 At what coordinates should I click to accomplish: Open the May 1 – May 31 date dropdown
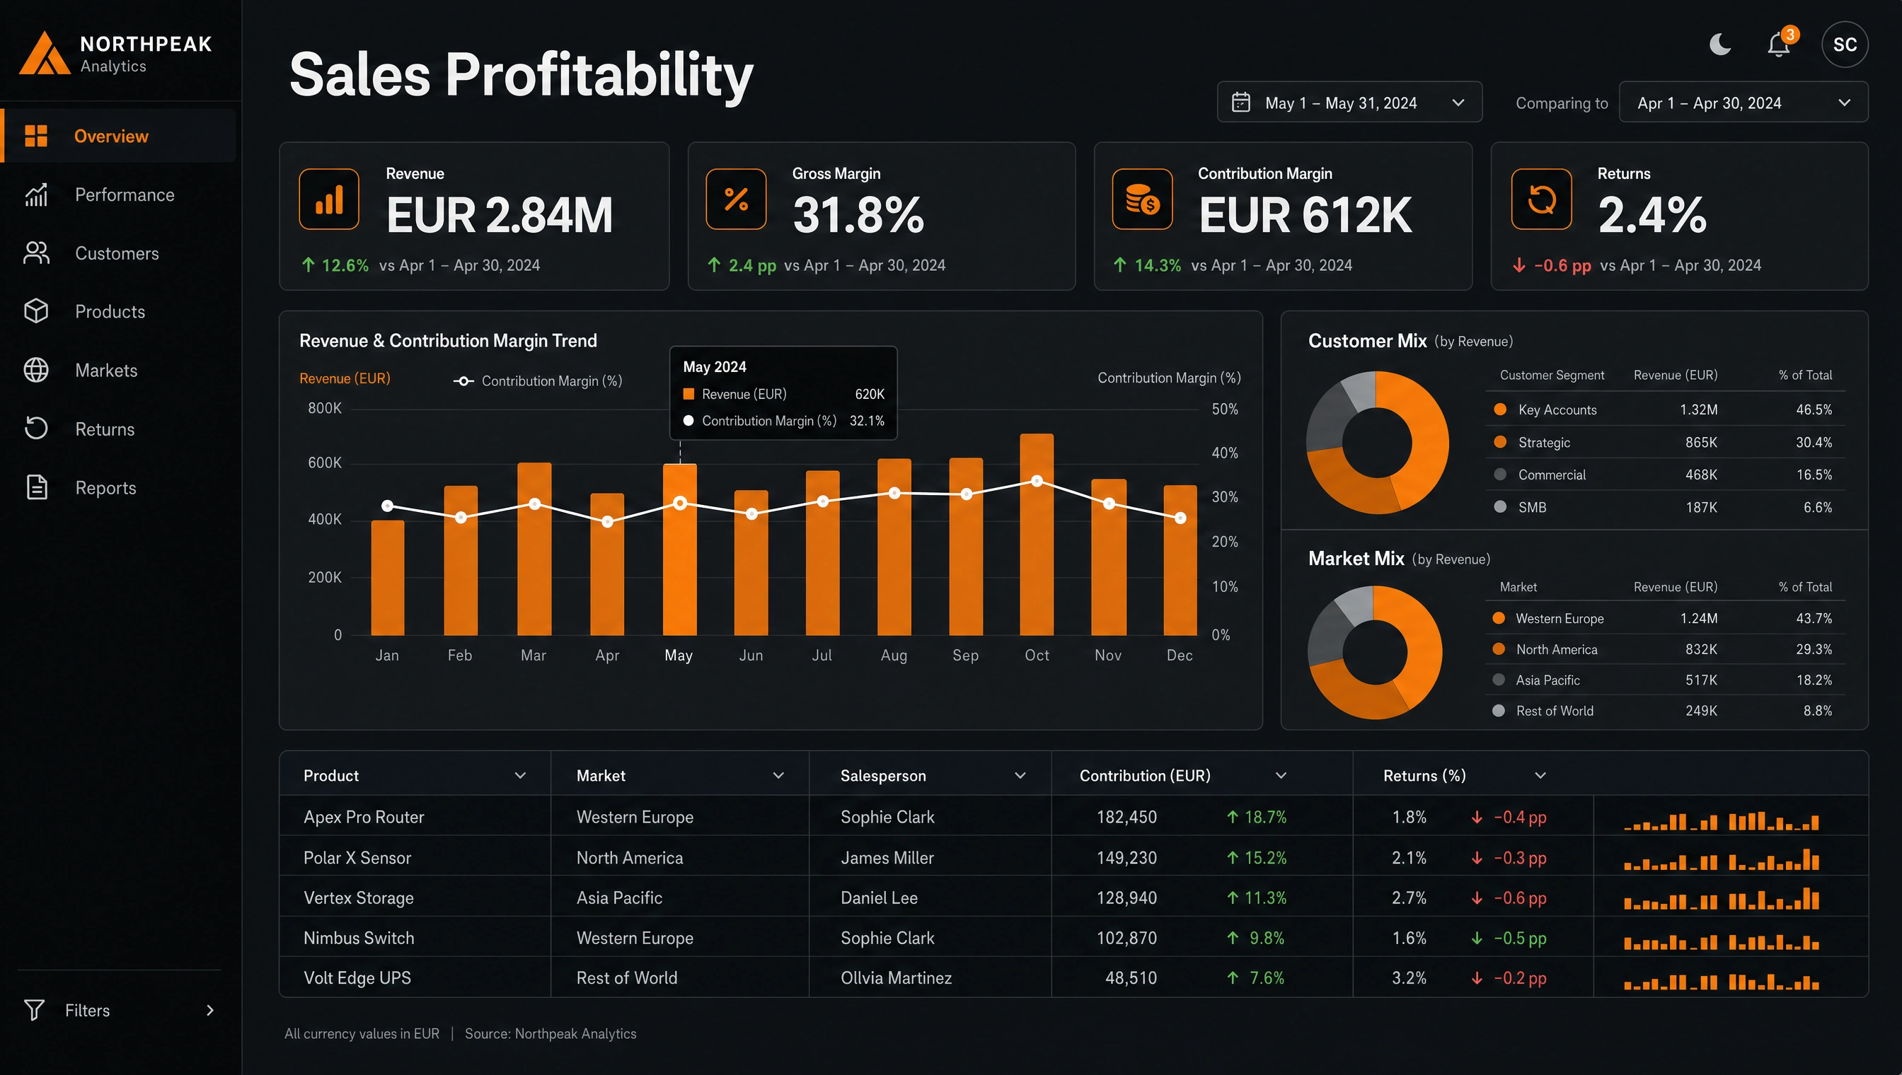coord(1349,103)
